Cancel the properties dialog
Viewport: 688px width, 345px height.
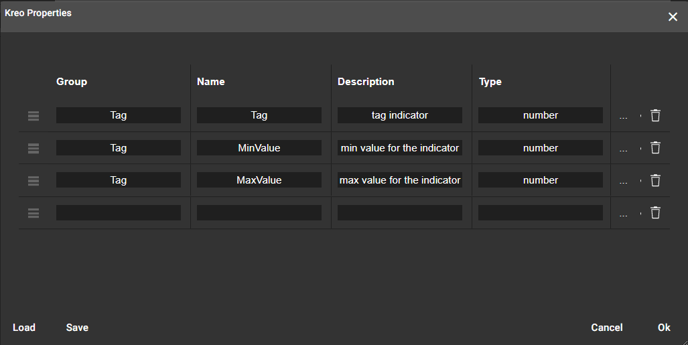[606, 328]
